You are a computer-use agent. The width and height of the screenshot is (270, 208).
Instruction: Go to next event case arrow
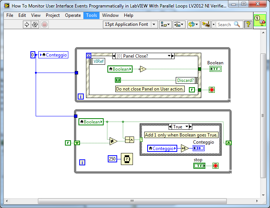click(173, 56)
